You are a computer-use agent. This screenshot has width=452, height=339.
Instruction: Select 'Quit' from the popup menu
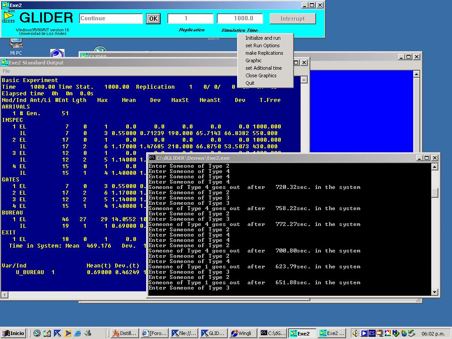pyautogui.click(x=250, y=83)
